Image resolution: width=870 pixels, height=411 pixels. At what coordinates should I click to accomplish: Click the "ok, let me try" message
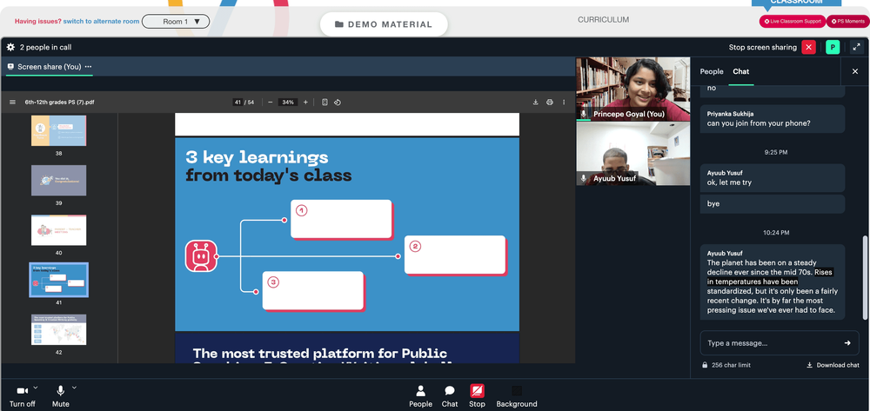point(773,178)
